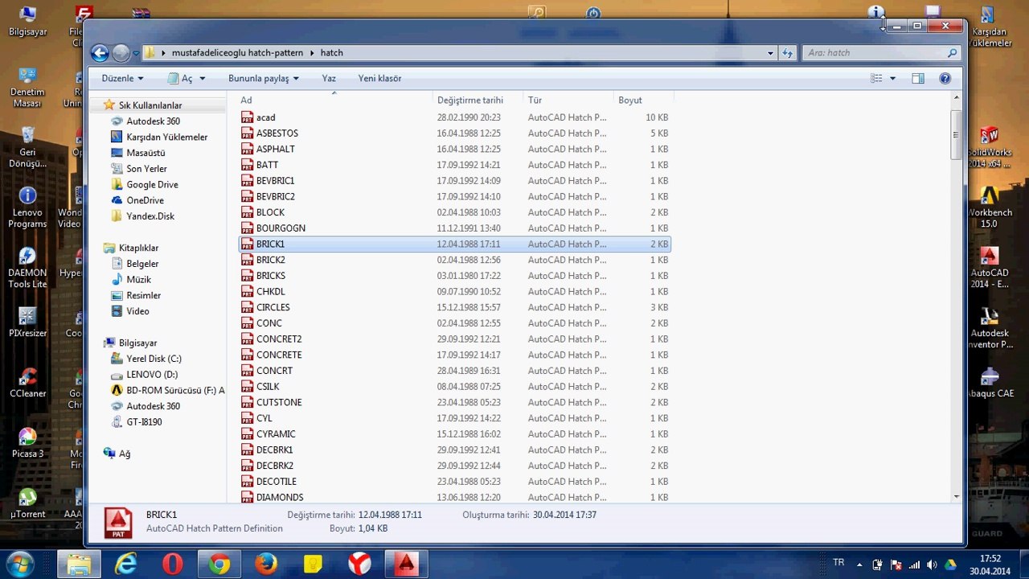Click the change view icon
Viewport: 1029px width, 579px height.
(876, 78)
